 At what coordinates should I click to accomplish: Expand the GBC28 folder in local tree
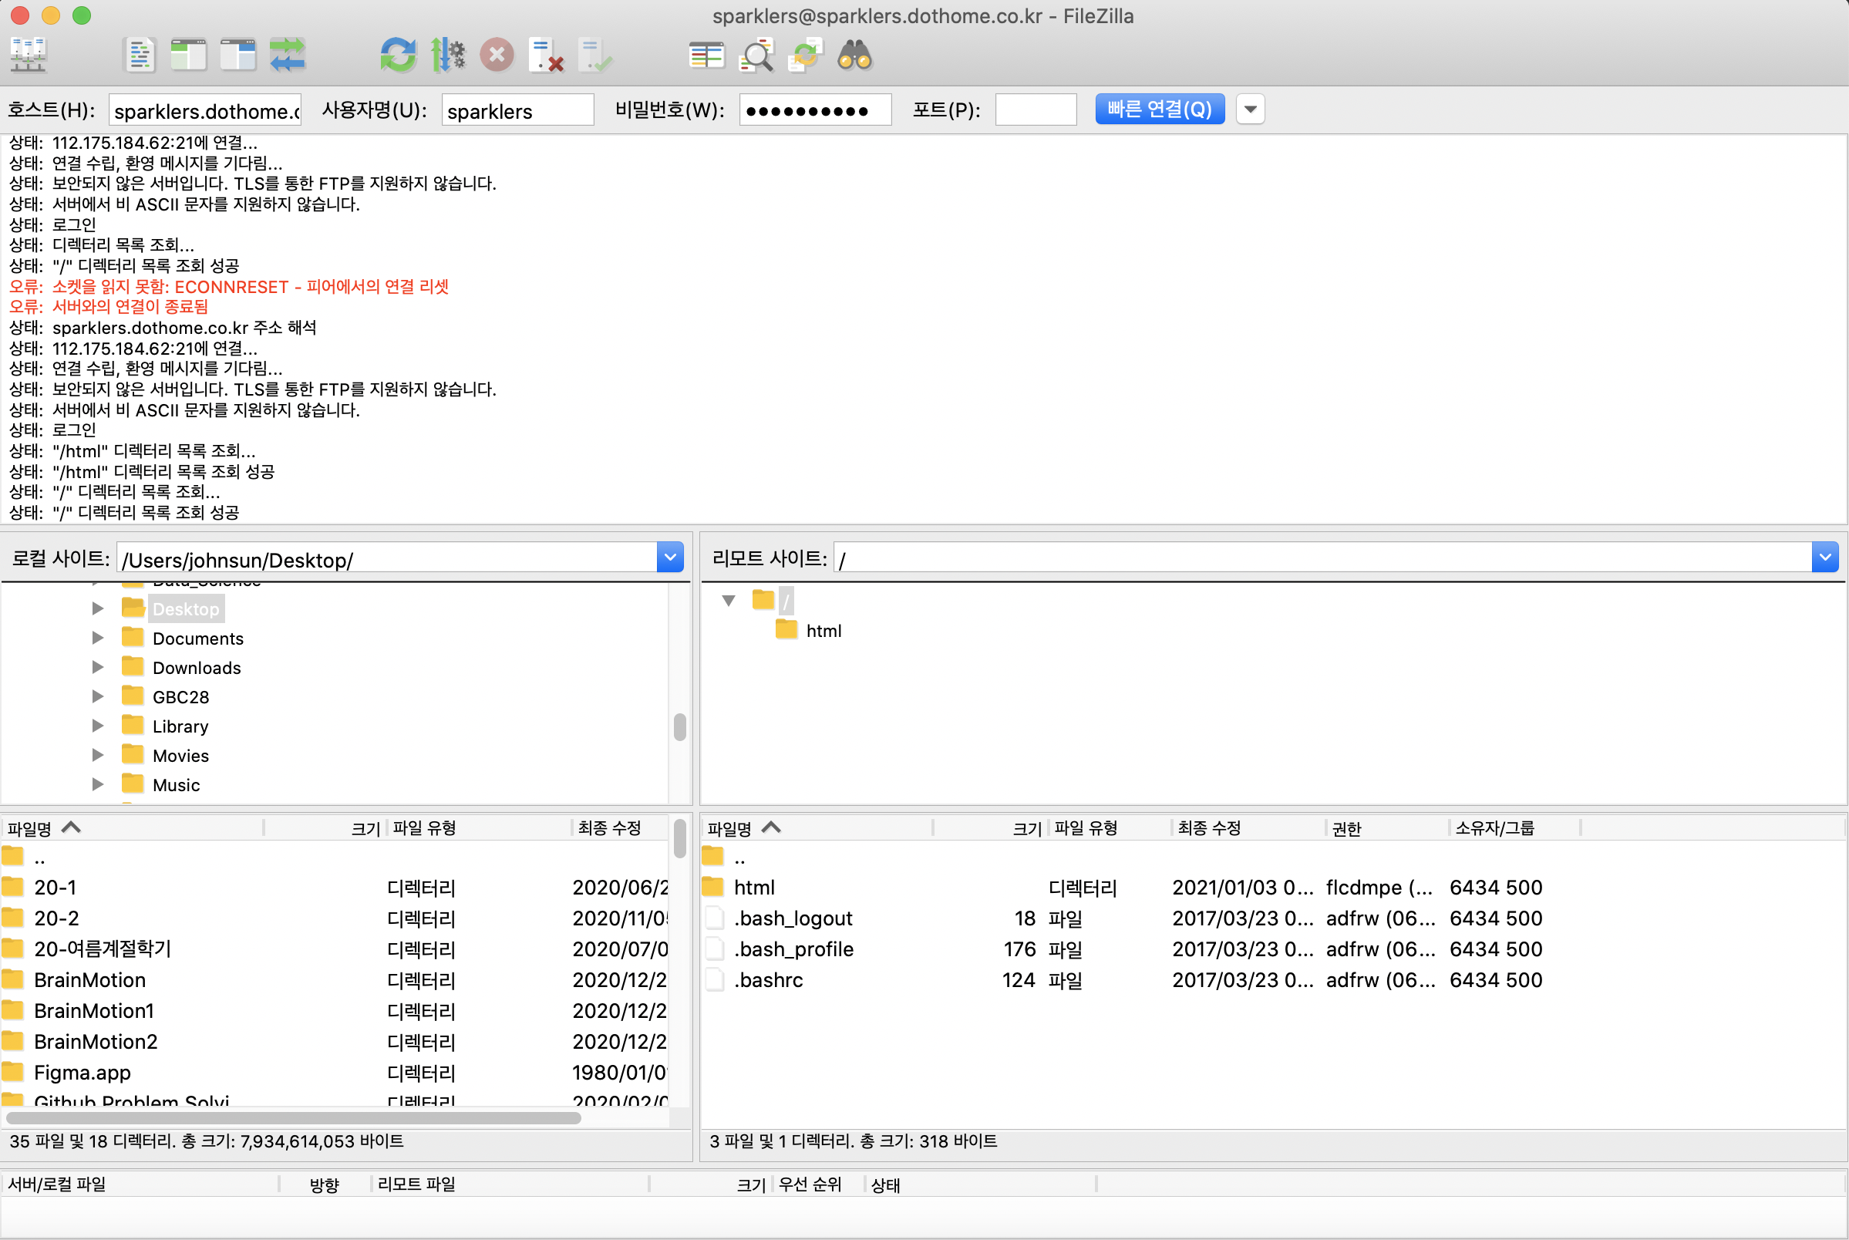97,696
